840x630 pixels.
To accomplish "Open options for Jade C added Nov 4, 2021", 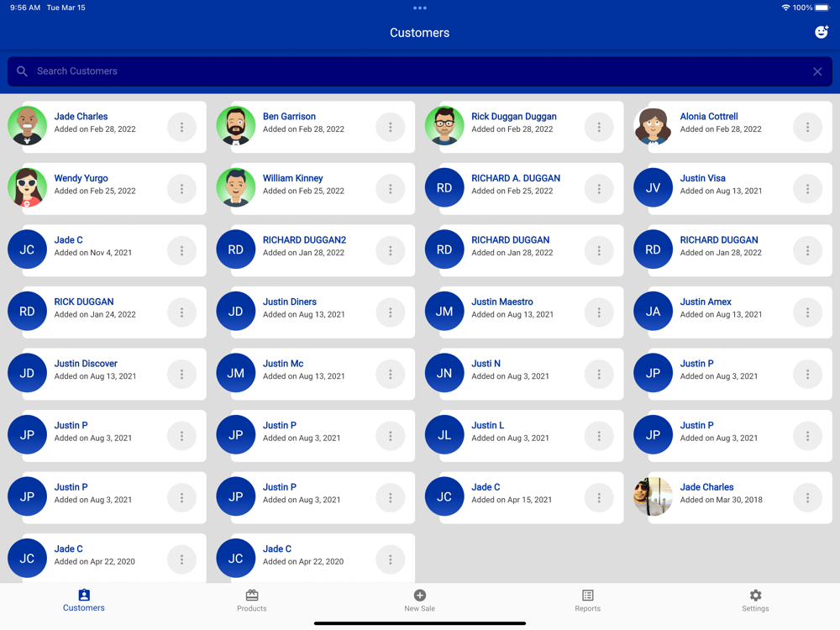I will 181,250.
